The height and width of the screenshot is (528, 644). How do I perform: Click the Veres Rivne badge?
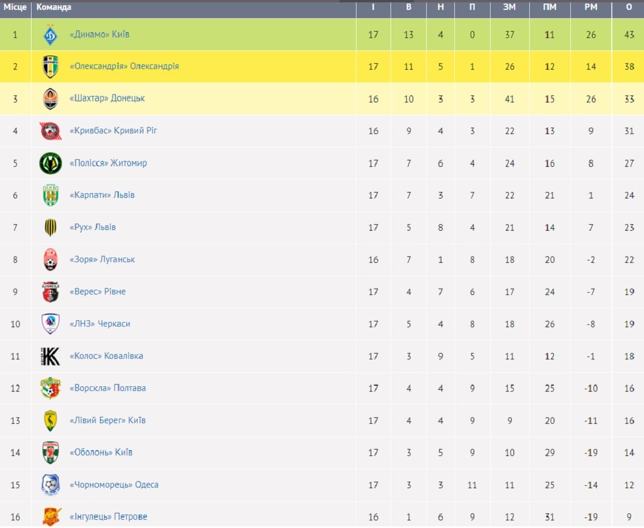click(x=50, y=292)
